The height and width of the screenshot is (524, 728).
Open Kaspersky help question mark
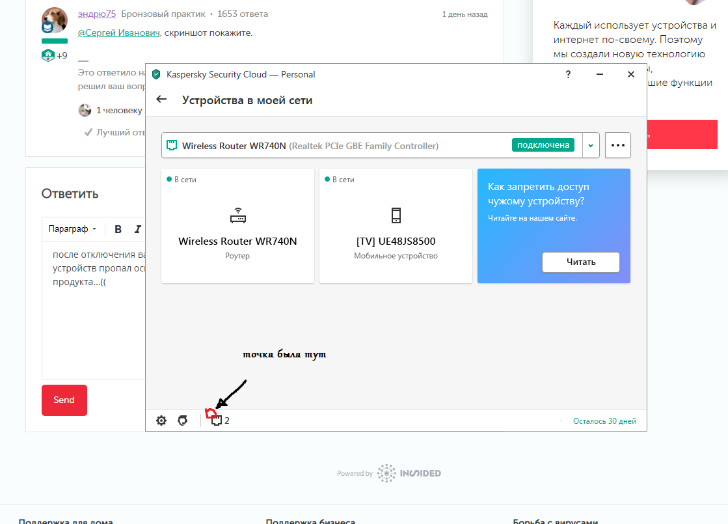click(568, 74)
